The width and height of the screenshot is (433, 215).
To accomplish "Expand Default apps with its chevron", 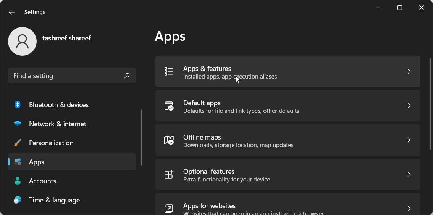I will tap(409, 106).
